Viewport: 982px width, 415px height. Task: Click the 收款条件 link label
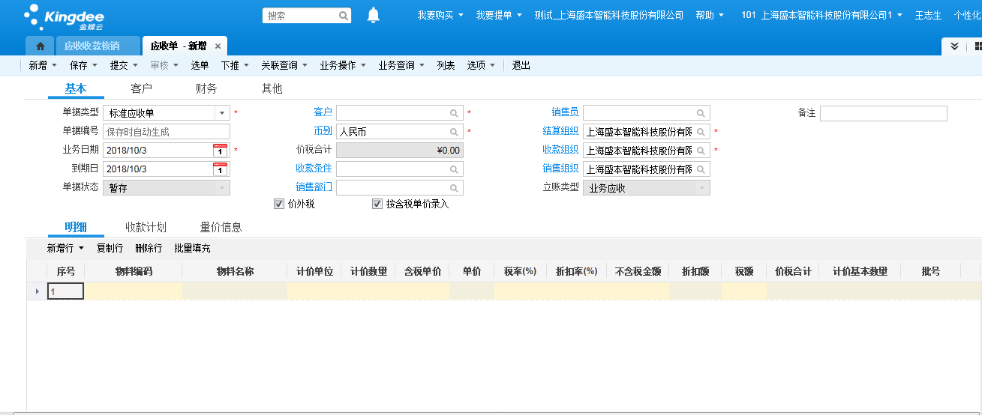314,168
